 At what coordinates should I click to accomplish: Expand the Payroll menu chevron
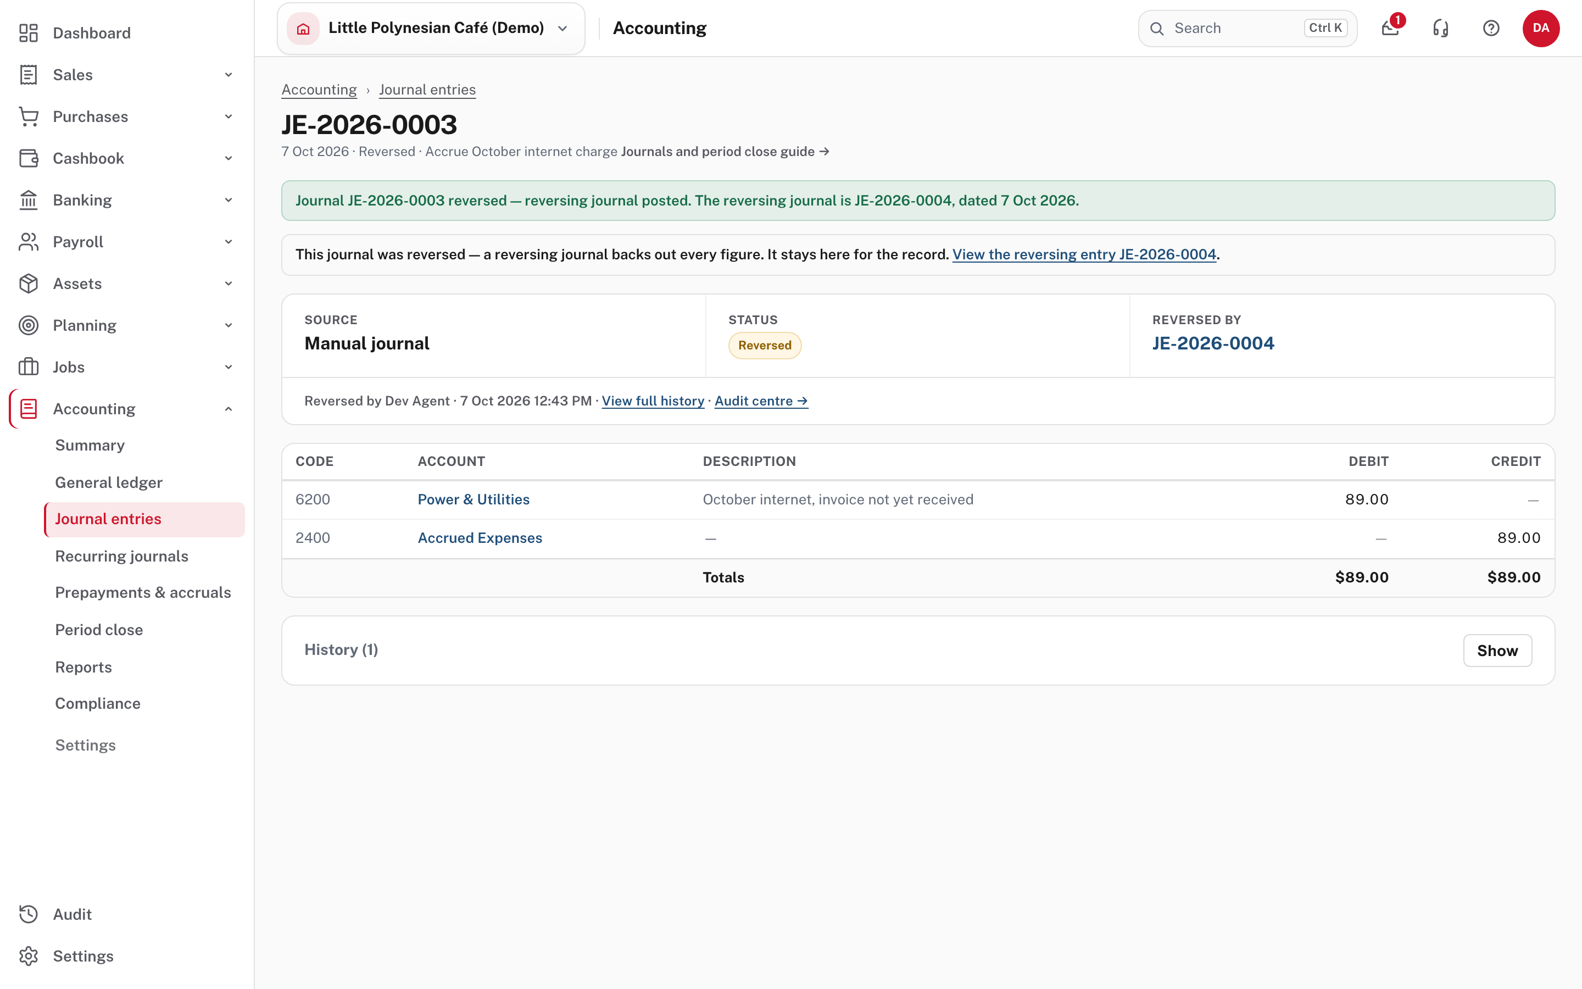pos(228,242)
